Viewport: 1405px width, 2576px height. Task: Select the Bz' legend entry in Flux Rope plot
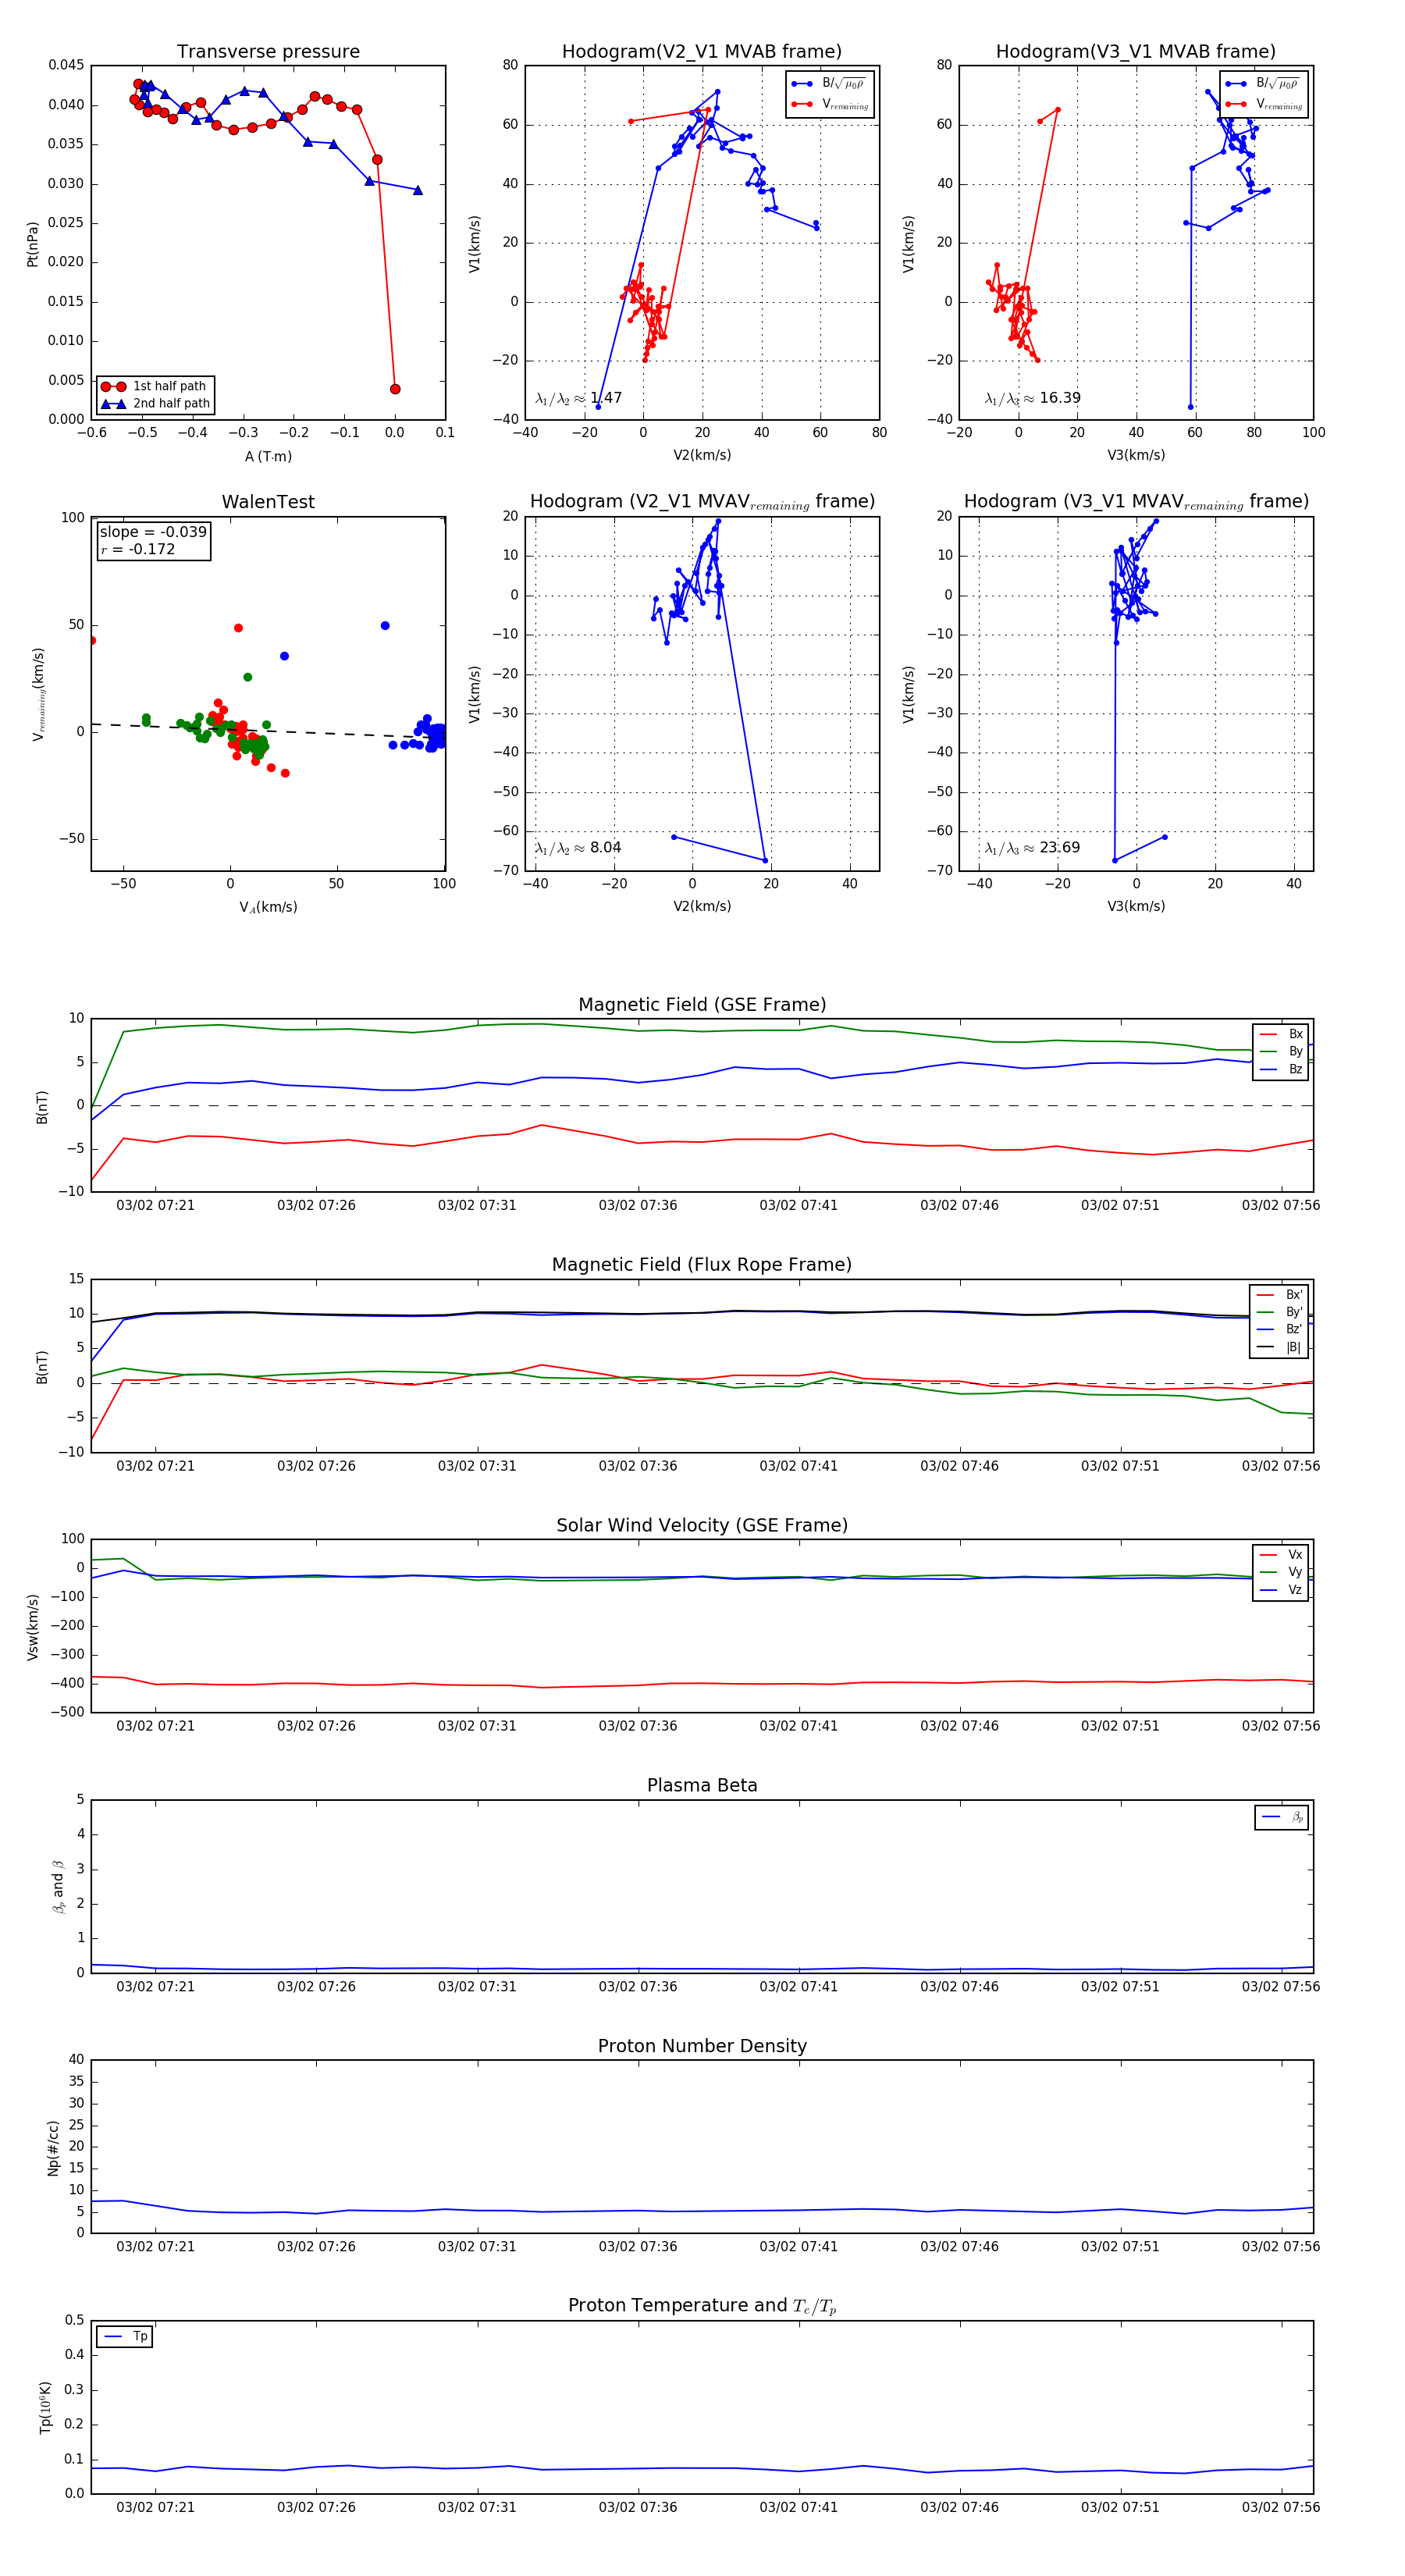[1280, 1329]
